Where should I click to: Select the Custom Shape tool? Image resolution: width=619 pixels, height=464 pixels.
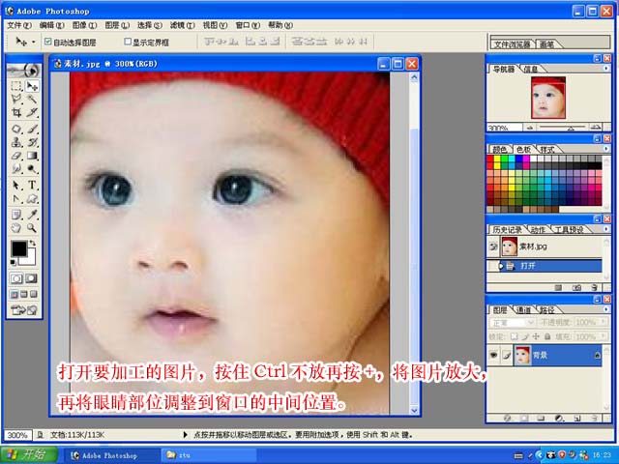32,198
